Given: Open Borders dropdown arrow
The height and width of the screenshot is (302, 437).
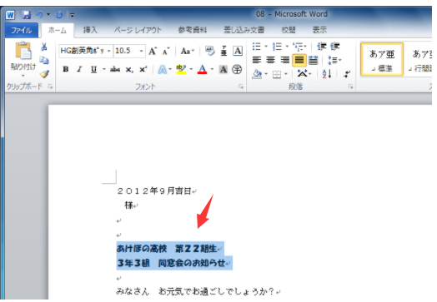Looking at the screenshot, I should tap(286, 74).
